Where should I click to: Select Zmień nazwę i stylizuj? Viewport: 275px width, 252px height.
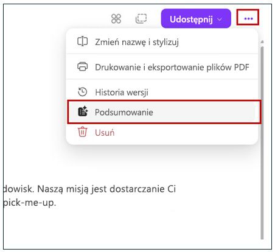162,42
